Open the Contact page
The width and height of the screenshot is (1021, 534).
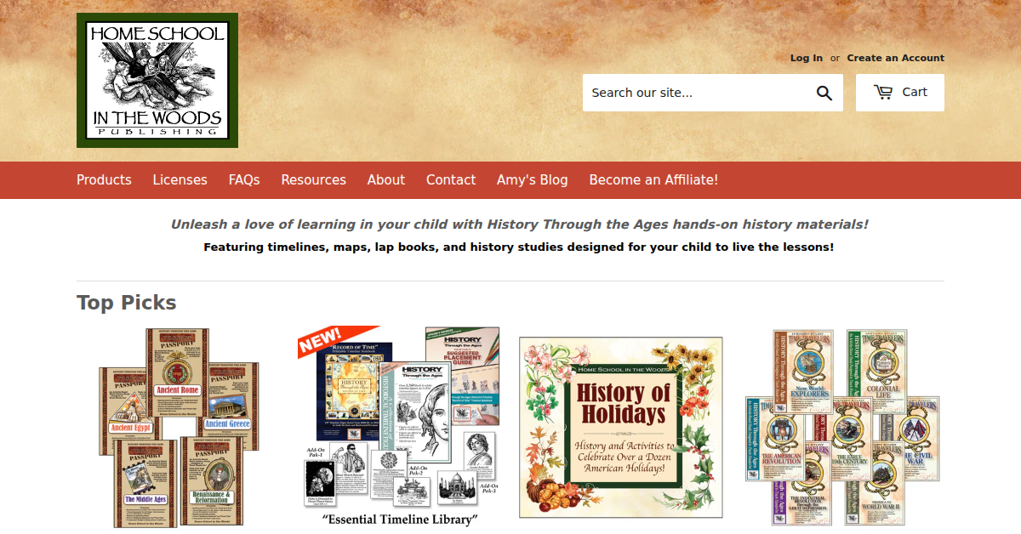451,180
